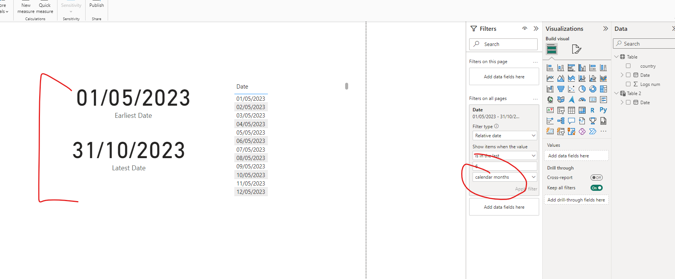The image size is (675, 279).
Task: Choose the pie chart visual
Action: pos(582,89)
